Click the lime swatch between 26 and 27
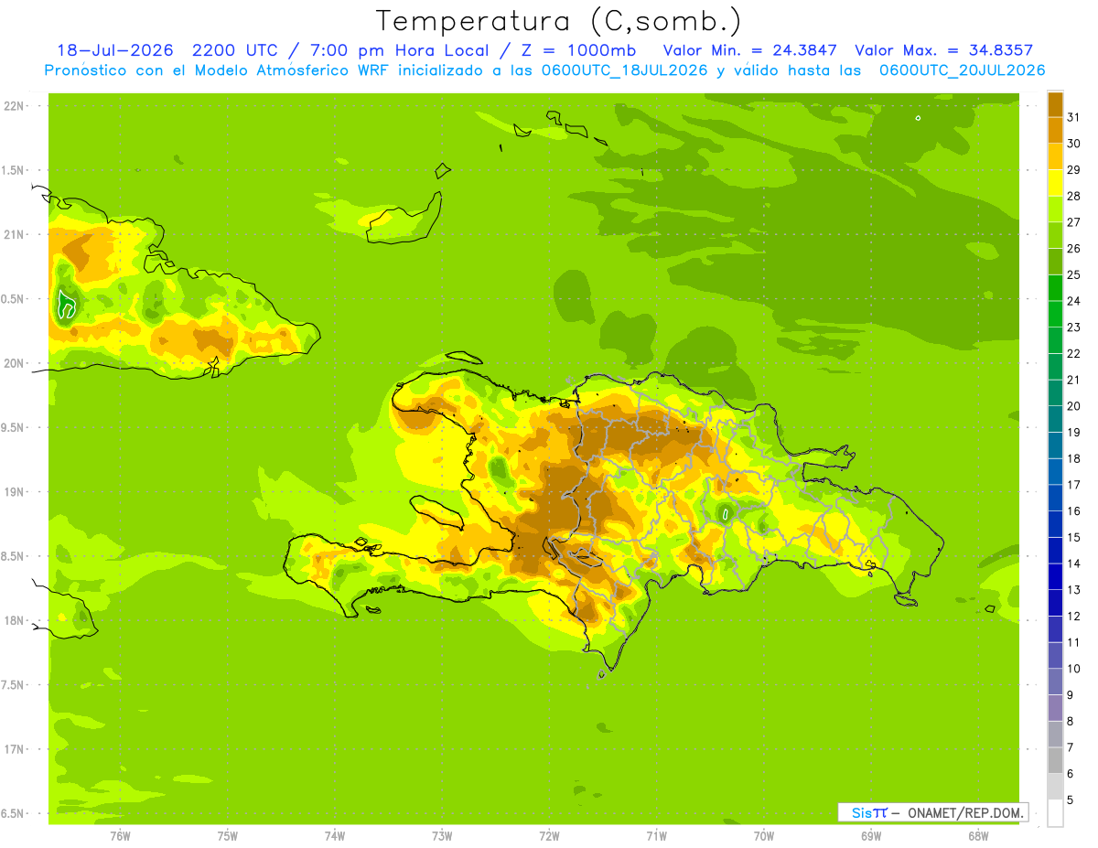This screenshot has width=1098, height=848. (x=1055, y=234)
